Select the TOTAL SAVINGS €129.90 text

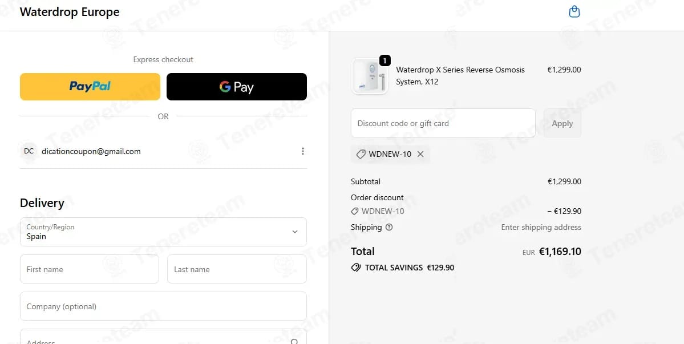410,268
